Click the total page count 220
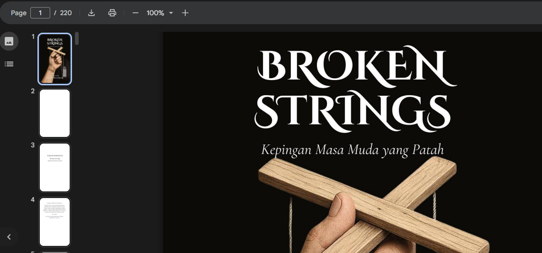Screen dimensions: 542x253 (66, 13)
